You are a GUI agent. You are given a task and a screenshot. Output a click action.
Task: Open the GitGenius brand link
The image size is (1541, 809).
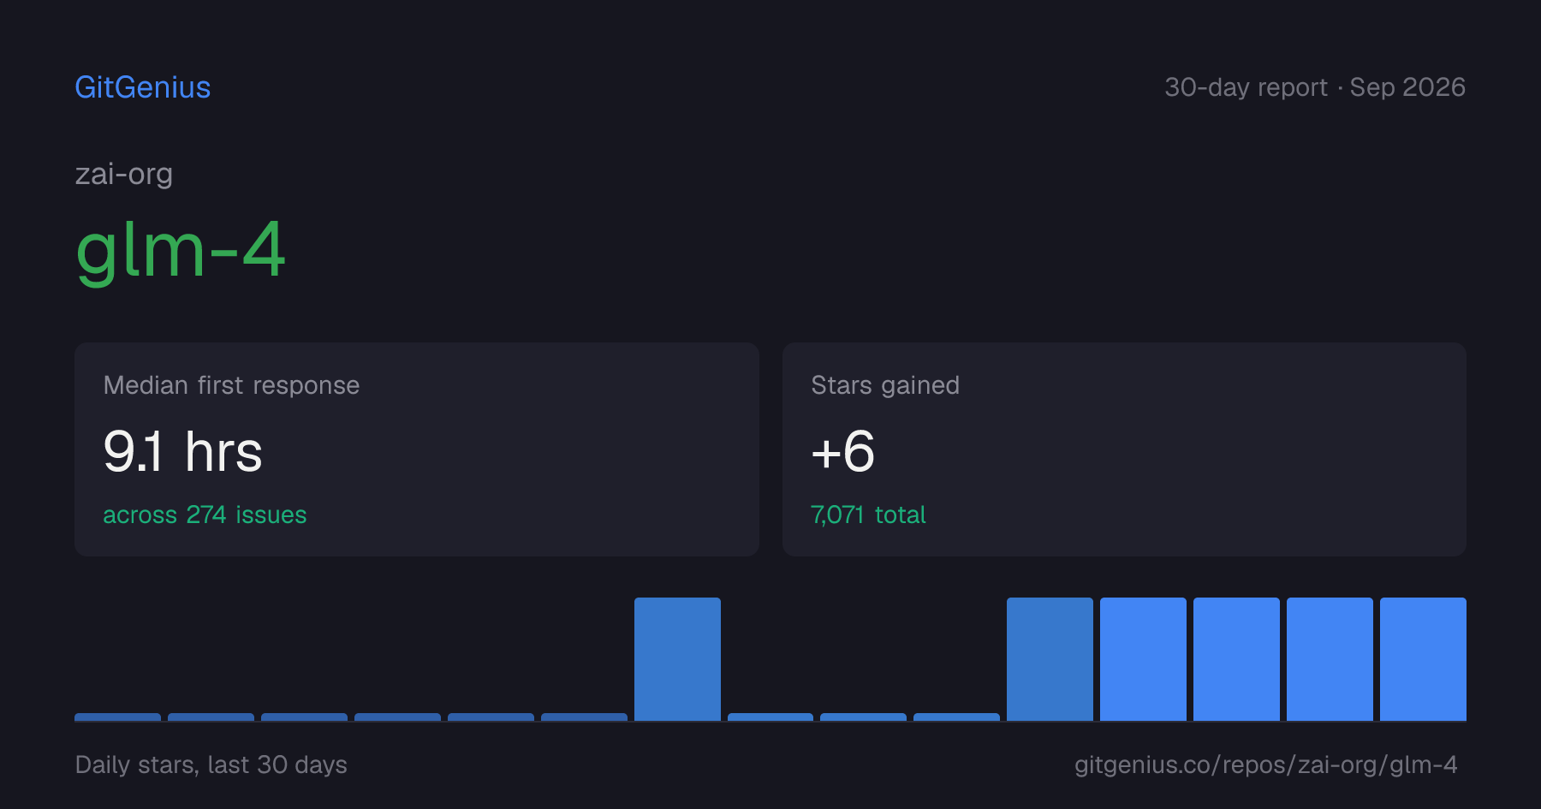point(143,87)
